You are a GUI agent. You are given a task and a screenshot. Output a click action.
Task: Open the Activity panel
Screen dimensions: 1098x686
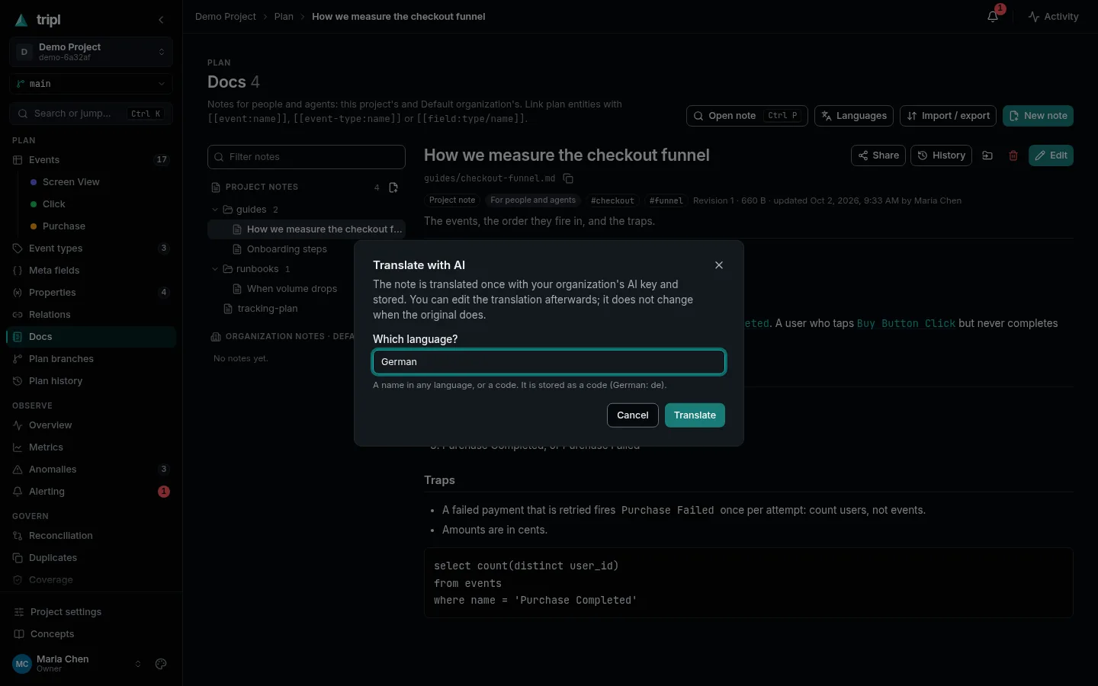[1053, 17]
